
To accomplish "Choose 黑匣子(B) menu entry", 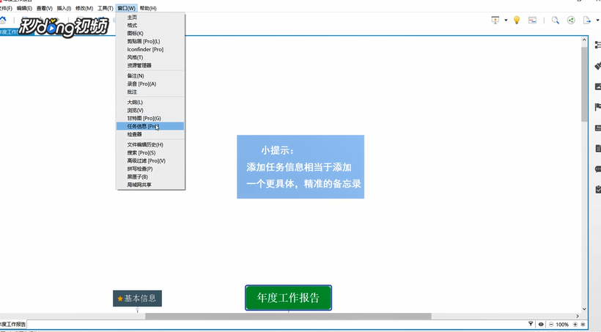I will pyautogui.click(x=150, y=177).
